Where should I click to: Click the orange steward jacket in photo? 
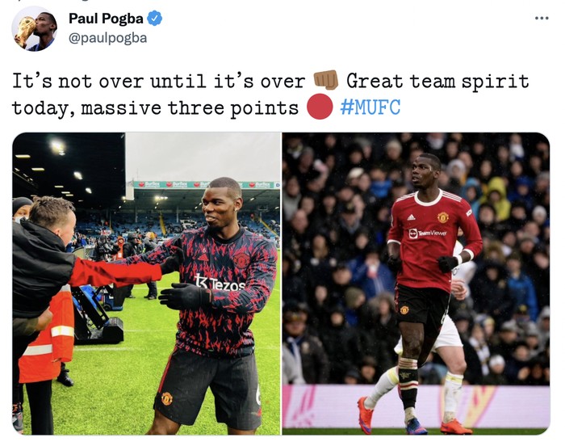coord(46,334)
